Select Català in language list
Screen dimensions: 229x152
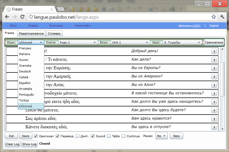31,77
